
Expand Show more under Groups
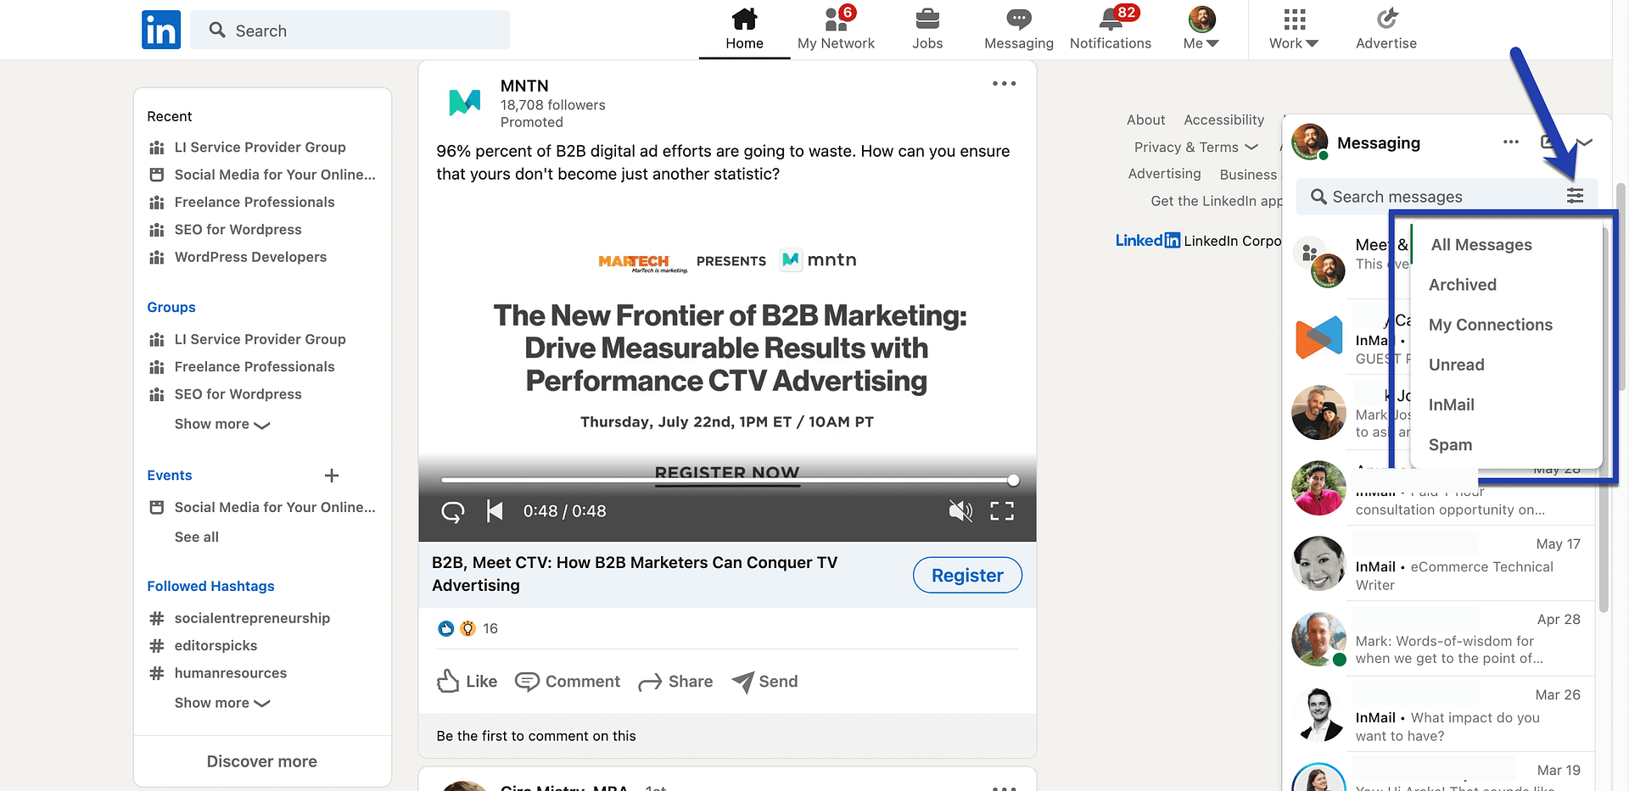221,424
